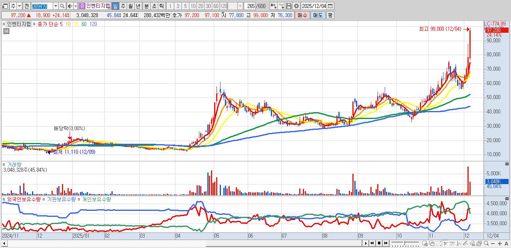Toggle the 종가 단순 moving average legend box
This screenshot has width=511, height=248.
(x=35, y=24)
